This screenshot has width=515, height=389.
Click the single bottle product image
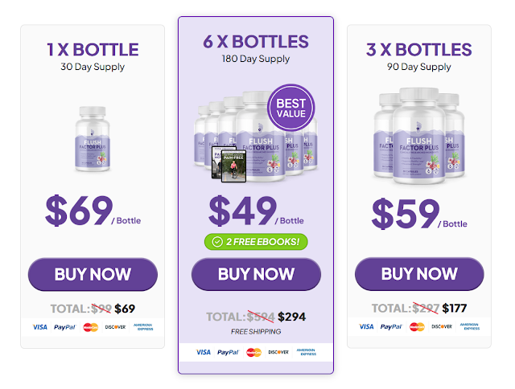(93, 134)
